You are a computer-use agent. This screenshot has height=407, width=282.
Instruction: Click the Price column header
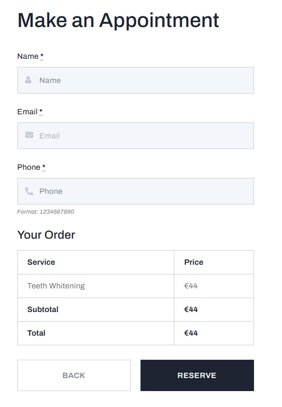[194, 262]
